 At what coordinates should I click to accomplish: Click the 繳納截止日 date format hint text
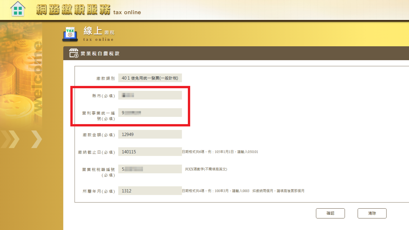coord(220,152)
